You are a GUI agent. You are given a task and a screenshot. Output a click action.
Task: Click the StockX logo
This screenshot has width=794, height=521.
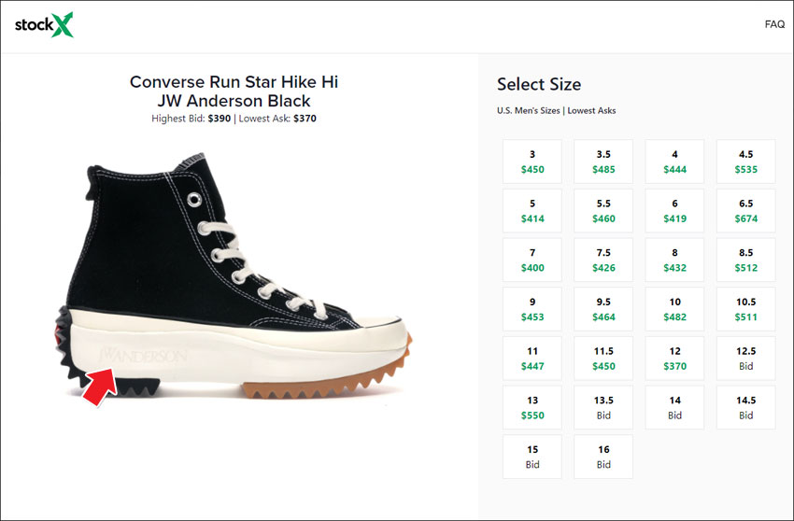coord(44,25)
